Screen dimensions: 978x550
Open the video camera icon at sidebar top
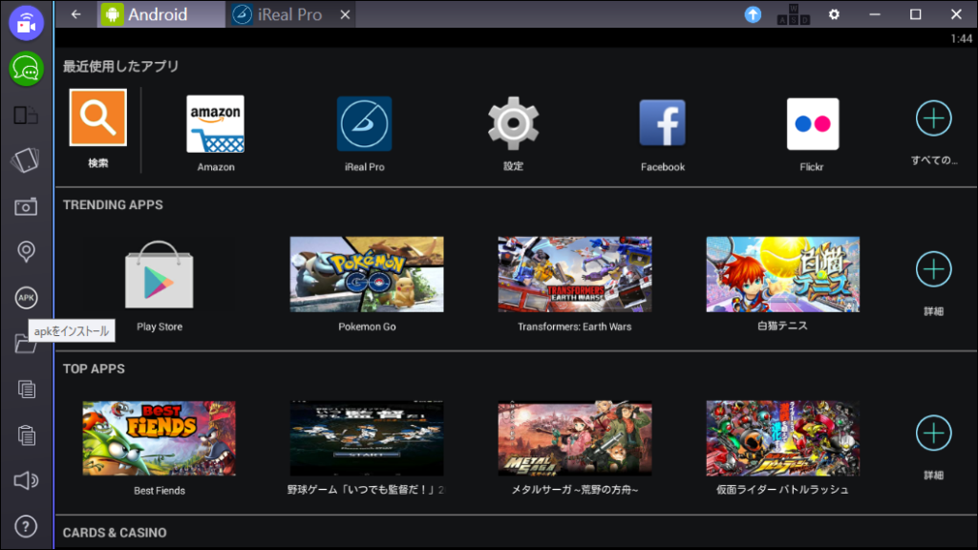click(x=26, y=23)
